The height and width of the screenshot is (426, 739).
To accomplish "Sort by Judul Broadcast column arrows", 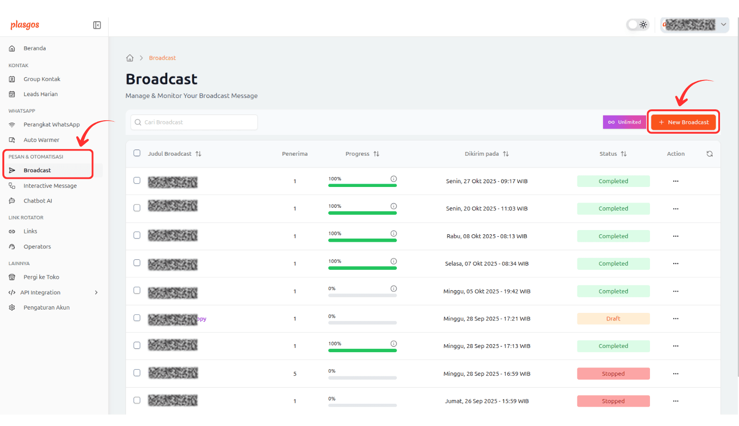I will pos(198,154).
